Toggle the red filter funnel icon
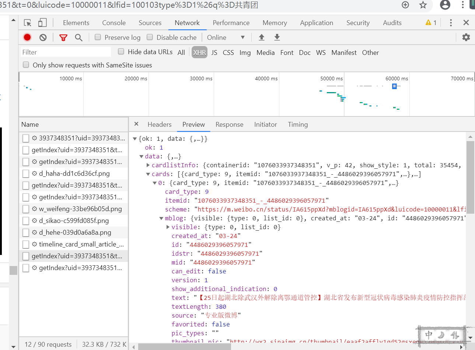 point(63,38)
